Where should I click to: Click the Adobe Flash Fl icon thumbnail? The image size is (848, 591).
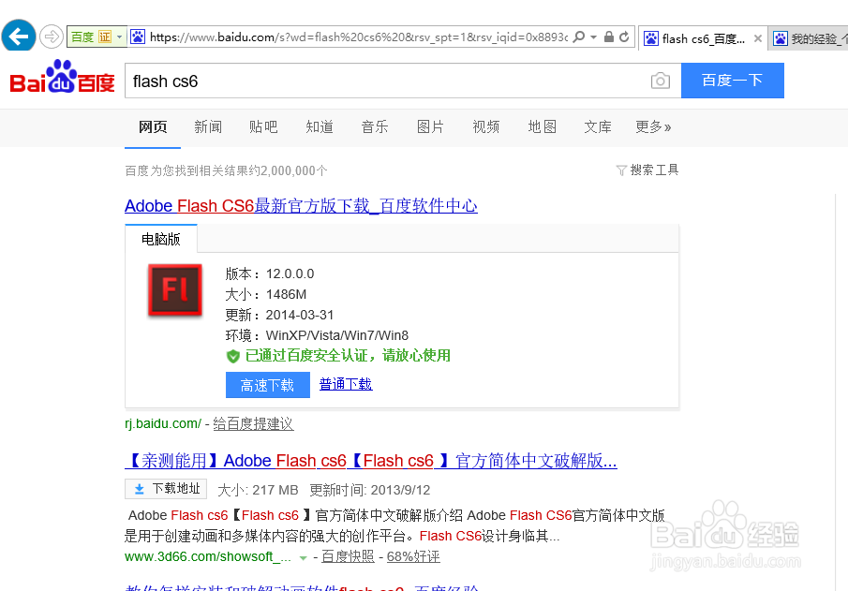[175, 289]
